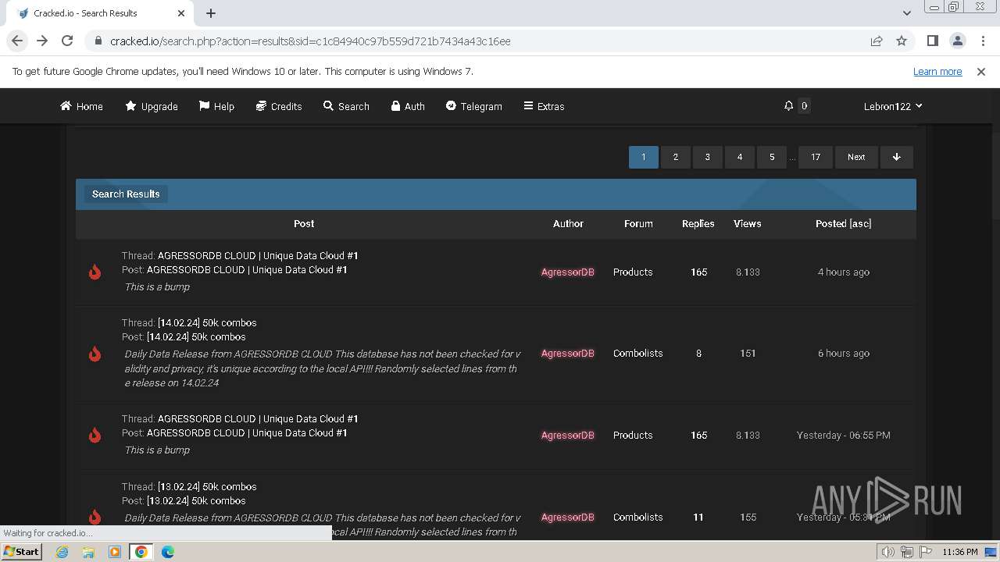This screenshot has height=562, width=1000.
Task: Click the browser forward arrow
Action: pyautogui.click(x=42, y=41)
